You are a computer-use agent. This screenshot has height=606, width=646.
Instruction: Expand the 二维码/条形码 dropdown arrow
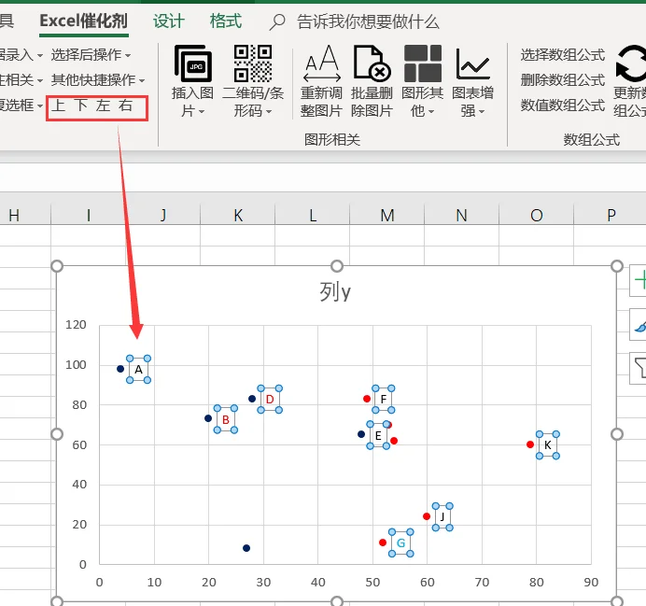point(269,112)
